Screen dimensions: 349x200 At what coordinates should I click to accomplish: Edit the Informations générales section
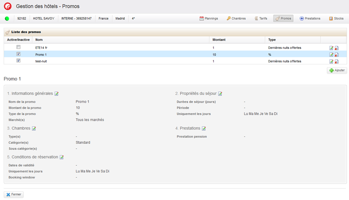[57, 94]
